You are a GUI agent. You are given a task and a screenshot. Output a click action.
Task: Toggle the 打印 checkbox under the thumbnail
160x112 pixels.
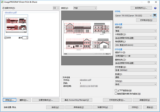coord(6,38)
